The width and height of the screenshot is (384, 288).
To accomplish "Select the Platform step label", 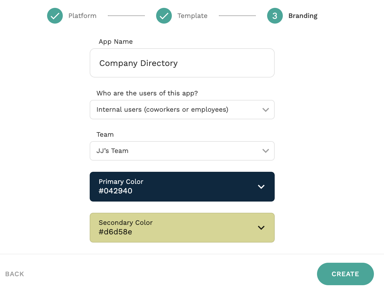I will click(82, 16).
